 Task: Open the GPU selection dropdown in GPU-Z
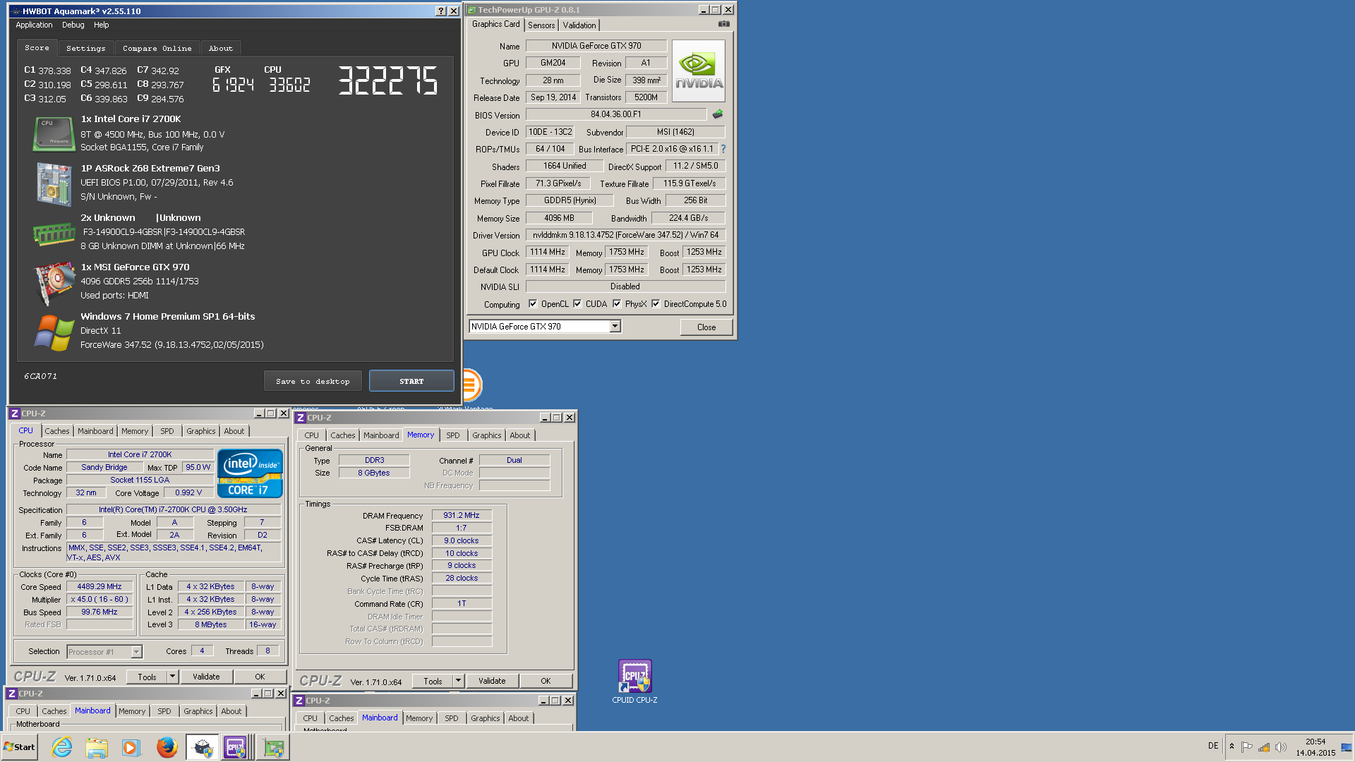(x=615, y=326)
